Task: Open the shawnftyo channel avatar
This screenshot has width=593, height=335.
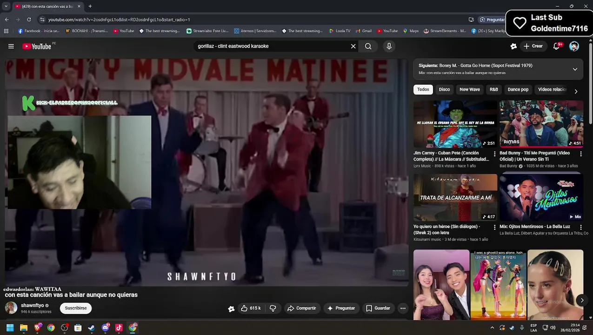Action: [11, 308]
